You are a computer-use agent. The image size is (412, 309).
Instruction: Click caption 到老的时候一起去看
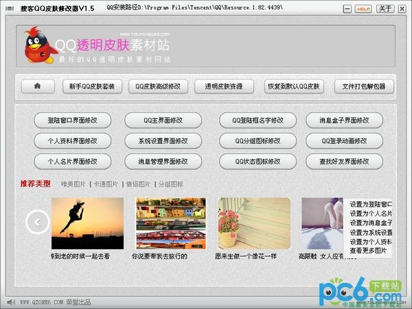pos(80,256)
